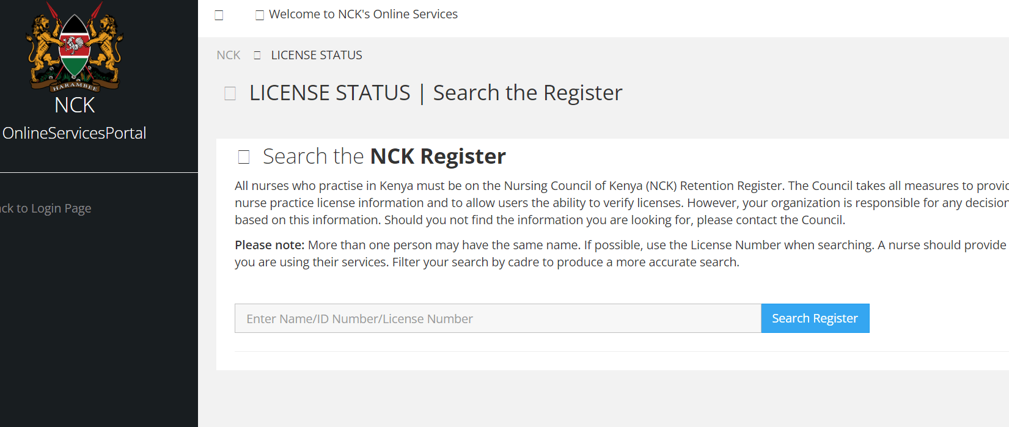Click the dark sidebar panel area
This screenshot has width=1009, height=427.
(99, 305)
